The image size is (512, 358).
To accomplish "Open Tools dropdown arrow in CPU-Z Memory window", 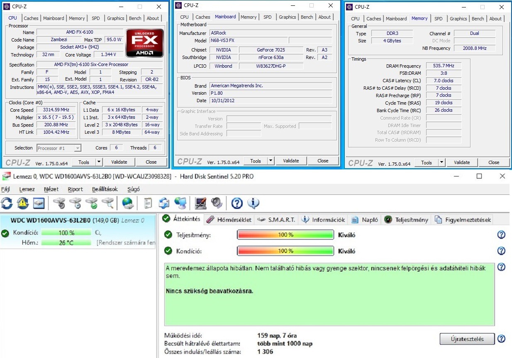I will coord(442,162).
